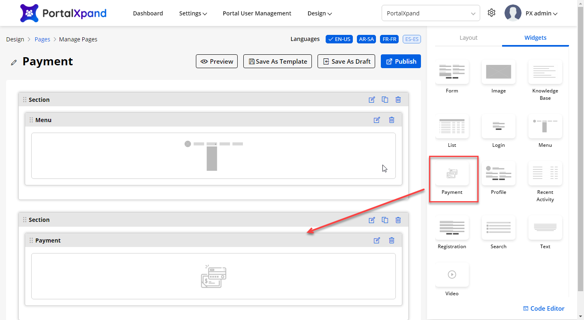The image size is (584, 320).
Task: Click the Publish button
Action: 401,61
